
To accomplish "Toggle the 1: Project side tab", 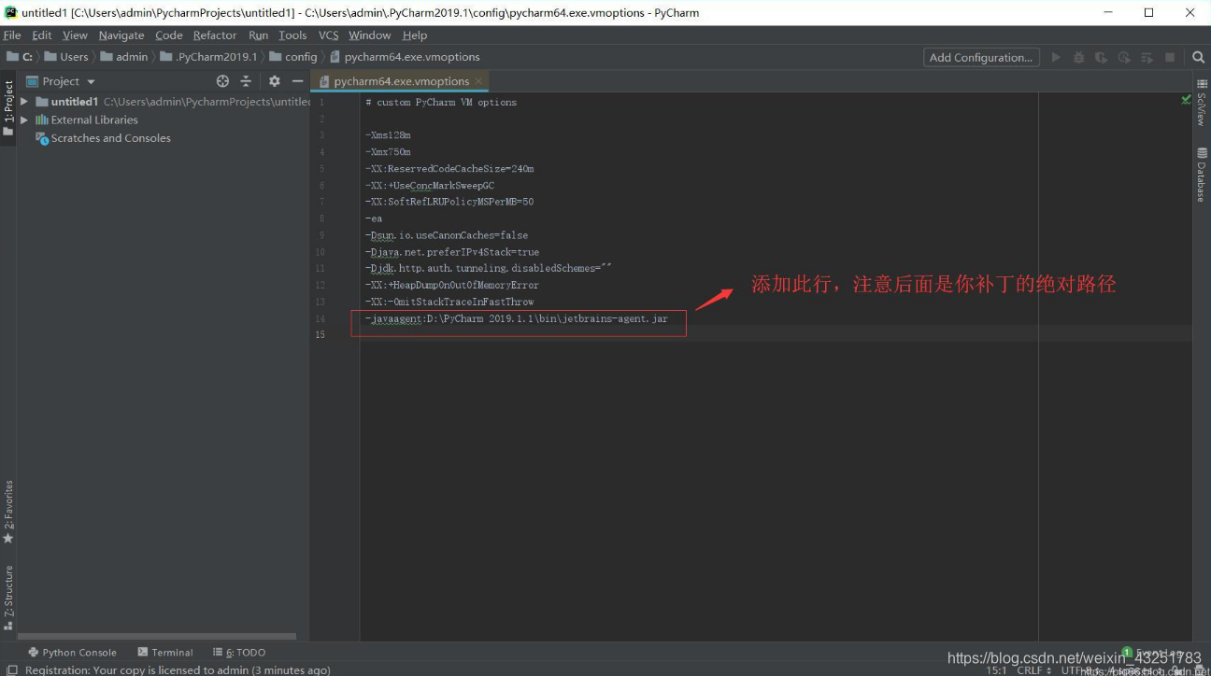I will point(8,106).
